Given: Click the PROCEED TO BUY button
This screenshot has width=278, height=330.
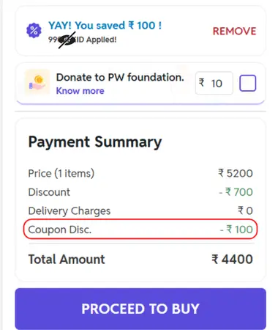Looking at the screenshot, I should tap(140, 309).
